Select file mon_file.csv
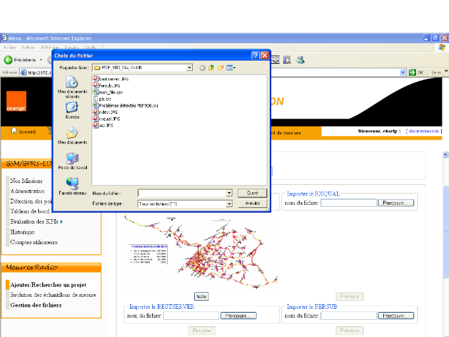This screenshot has height=337, width=449. pos(108,92)
